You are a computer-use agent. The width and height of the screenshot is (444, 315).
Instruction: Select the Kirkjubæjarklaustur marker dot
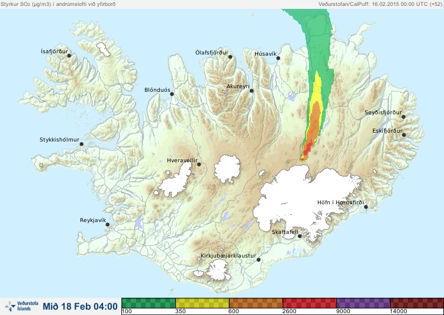[258, 260]
